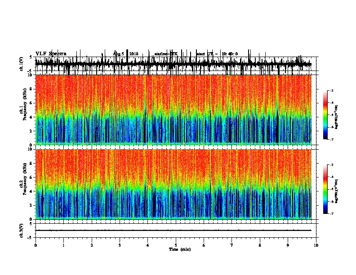Click time axis tick label "7"
Viewport: 356px width, 275px height.
click(232, 245)
